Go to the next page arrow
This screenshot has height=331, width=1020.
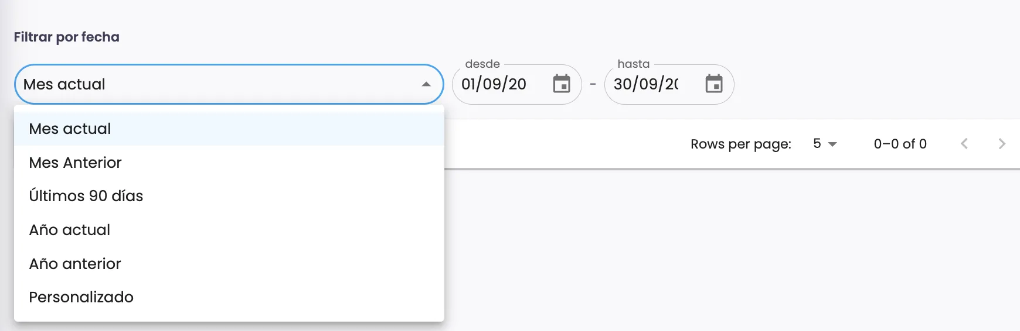[1002, 144]
